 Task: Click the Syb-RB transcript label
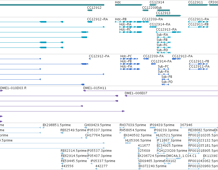click(x=162, y=40)
